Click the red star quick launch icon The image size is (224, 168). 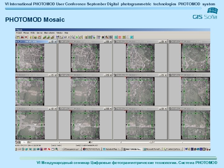(x=49, y=149)
